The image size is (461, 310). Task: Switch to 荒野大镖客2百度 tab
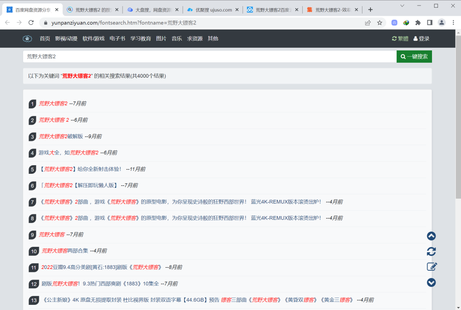(x=272, y=10)
